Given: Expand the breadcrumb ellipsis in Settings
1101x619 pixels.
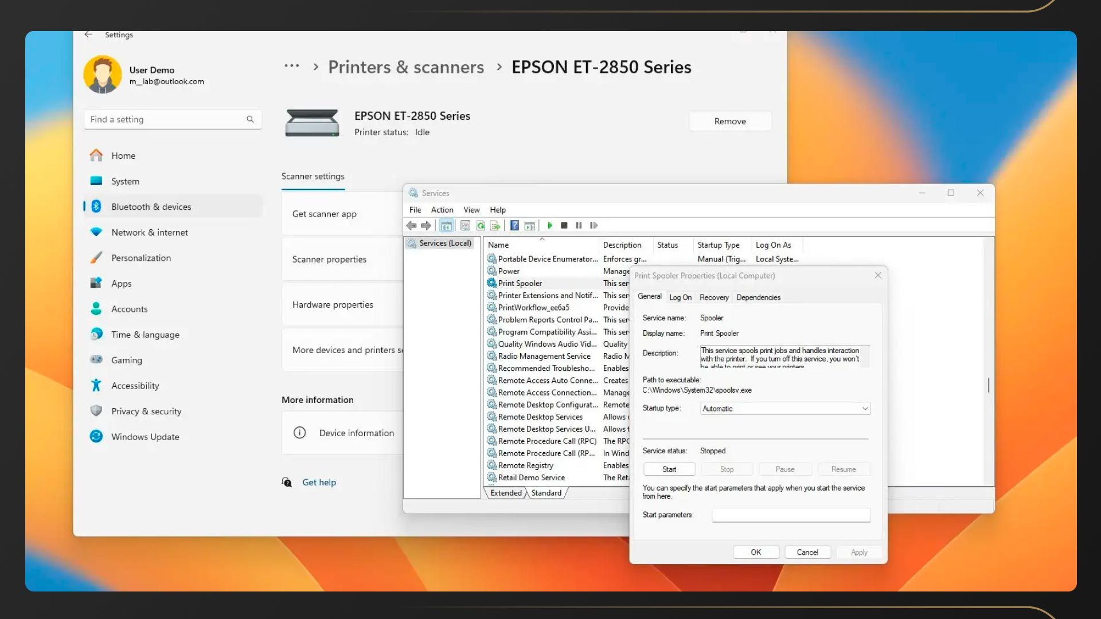Looking at the screenshot, I should click(x=291, y=66).
